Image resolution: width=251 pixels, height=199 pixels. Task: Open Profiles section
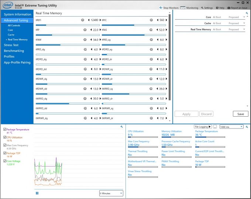(9, 56)
